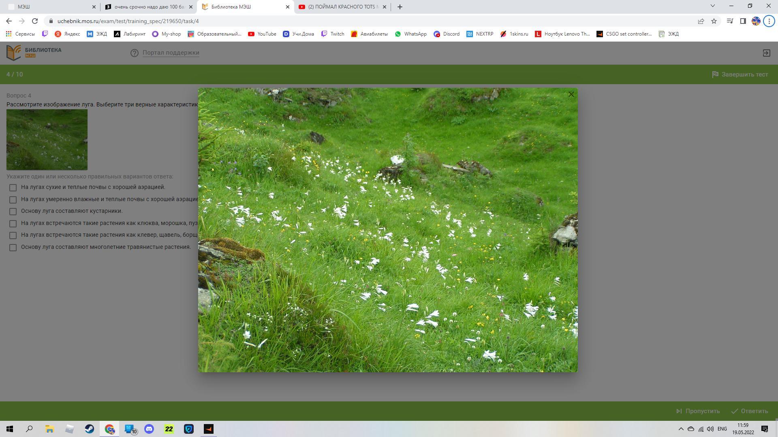Open the Chrome three-dot menu
778x437 pixels.
[x=769, y=21]
